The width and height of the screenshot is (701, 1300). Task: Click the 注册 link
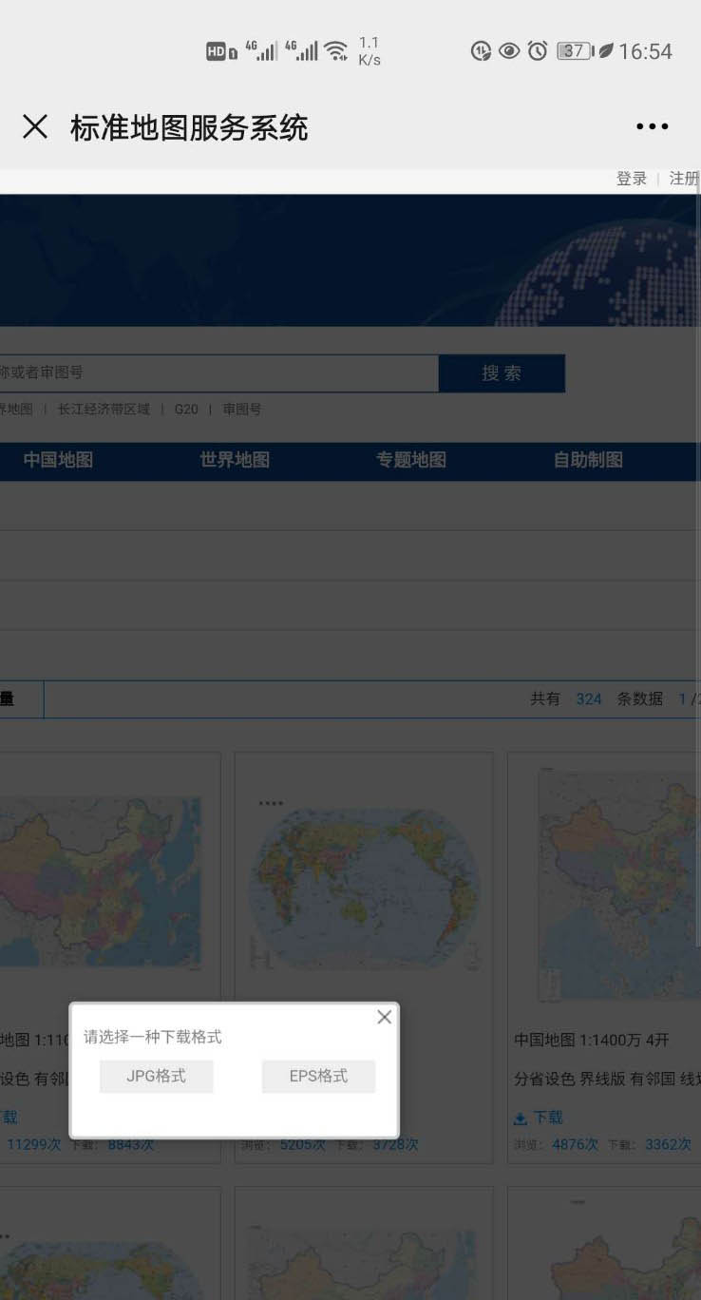click(684, 179)
